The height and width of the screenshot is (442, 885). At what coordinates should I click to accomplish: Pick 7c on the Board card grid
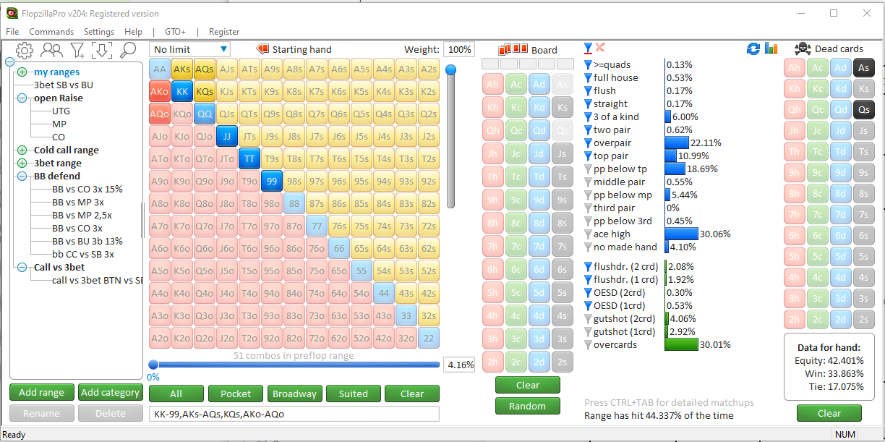[x=516, y=246]
